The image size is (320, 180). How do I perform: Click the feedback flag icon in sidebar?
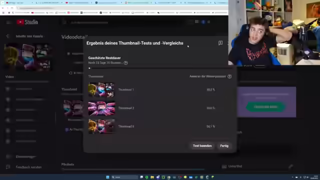[8, 167]
